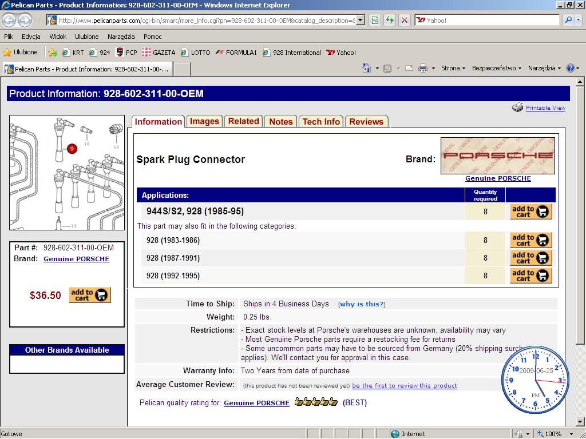Open Genuine PORSCHE link in Part # box
The height and width of the screenshot is (439, 586).
pos(76,259)
